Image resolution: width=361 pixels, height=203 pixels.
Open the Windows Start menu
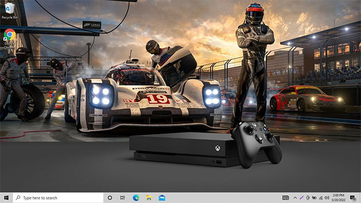tap(6, 197)
